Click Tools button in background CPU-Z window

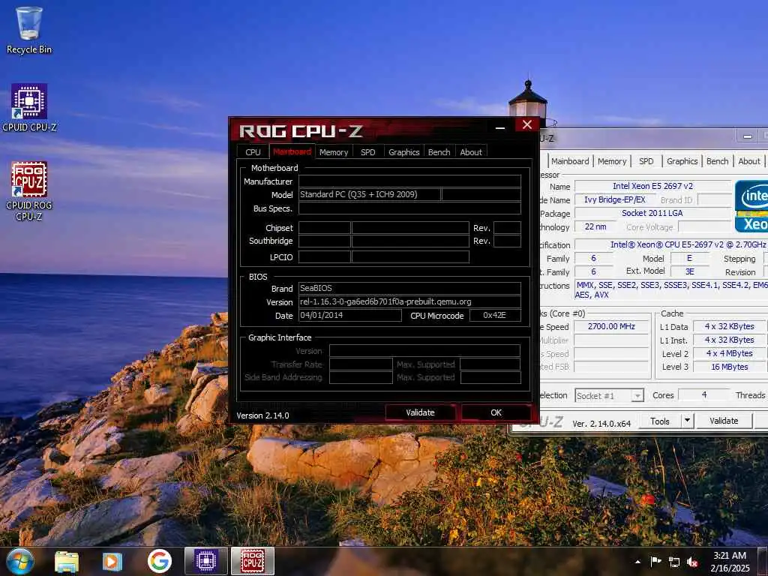[x=659, y=421]
